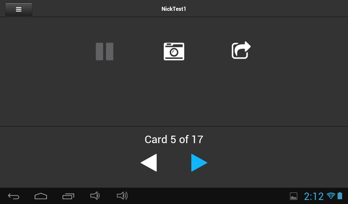The height and width of the screenshot is (204, 348).
Task: Tap the Android back button
Action: [13, 196]
